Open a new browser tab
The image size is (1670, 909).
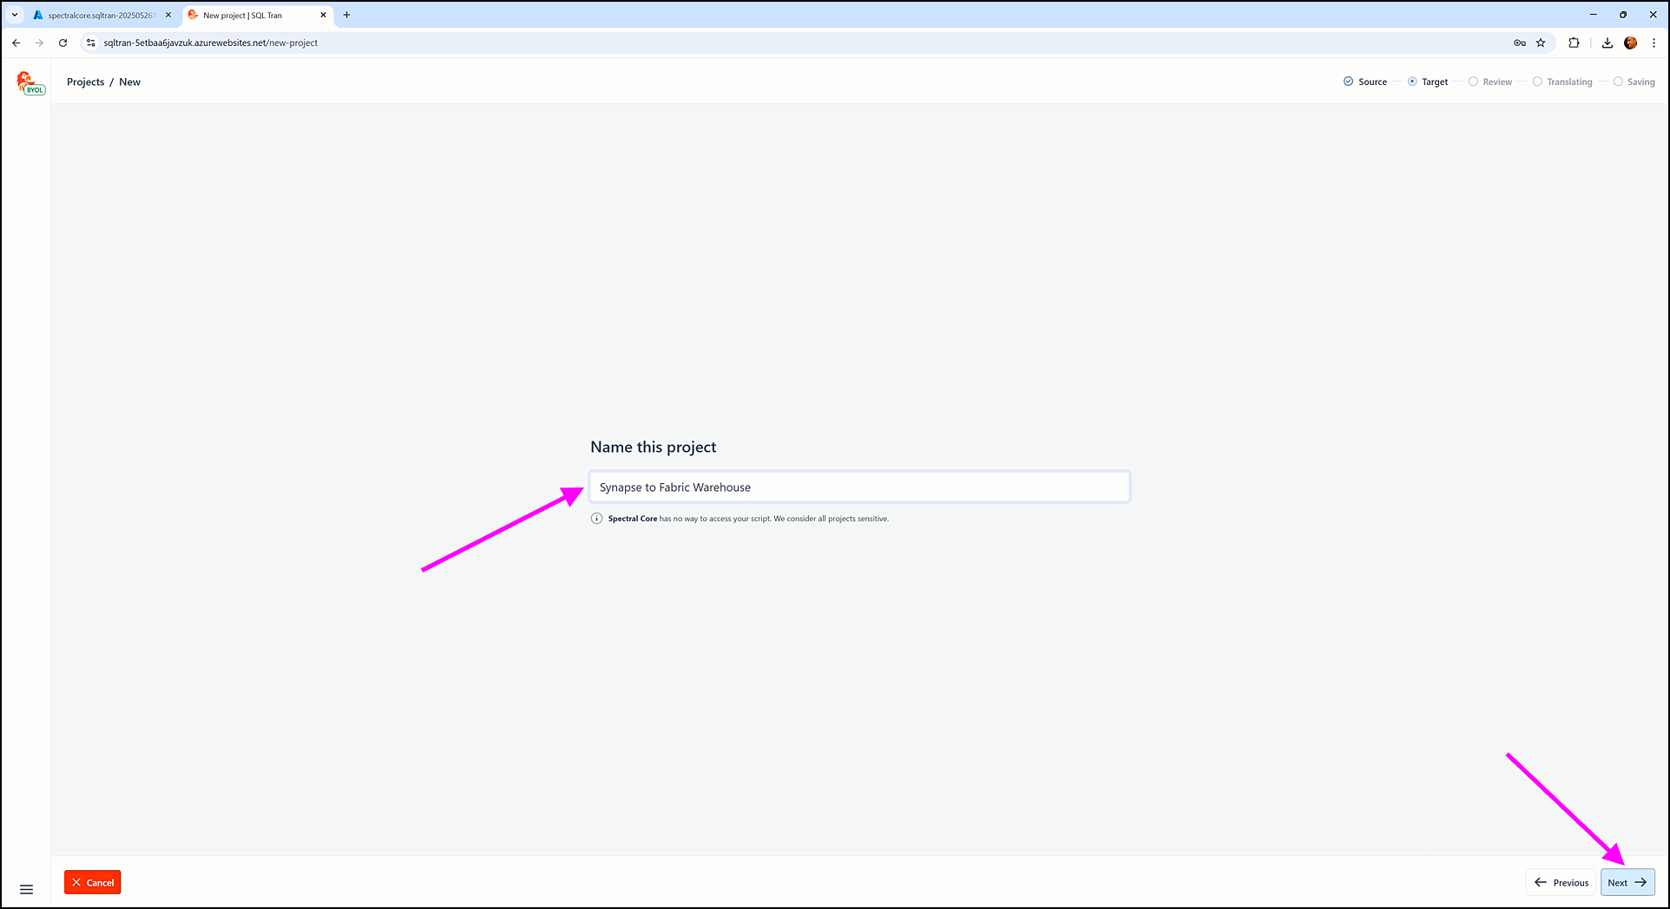coord(346,15)
